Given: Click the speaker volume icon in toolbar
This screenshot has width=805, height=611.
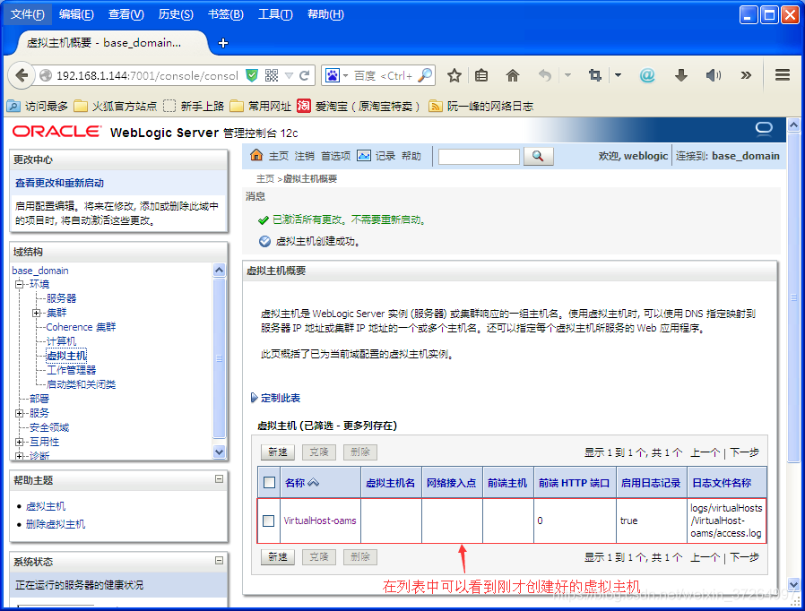Looking at the screenshot, I should pos(713,76).
